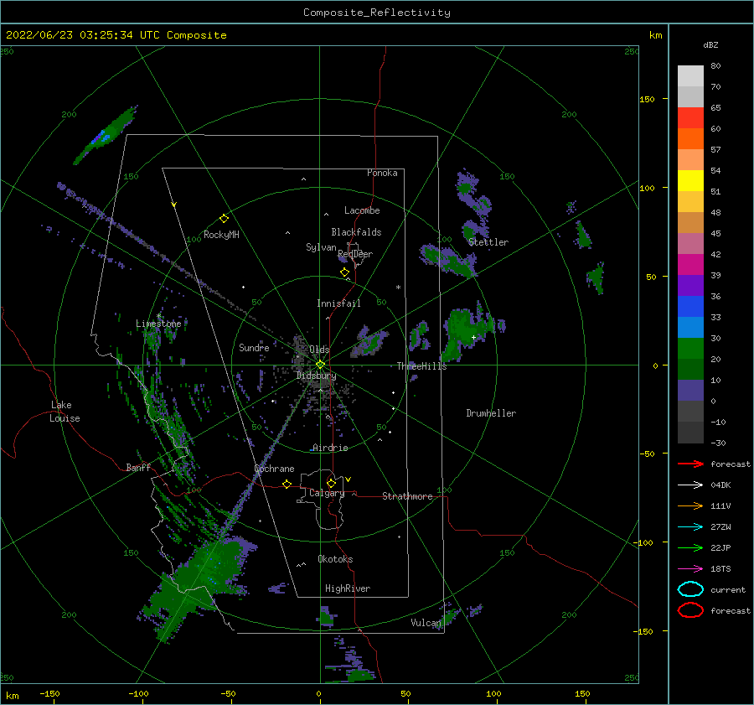
Task: Select the magenta 42 dBZ swatch
Action: tap(690, 264)
